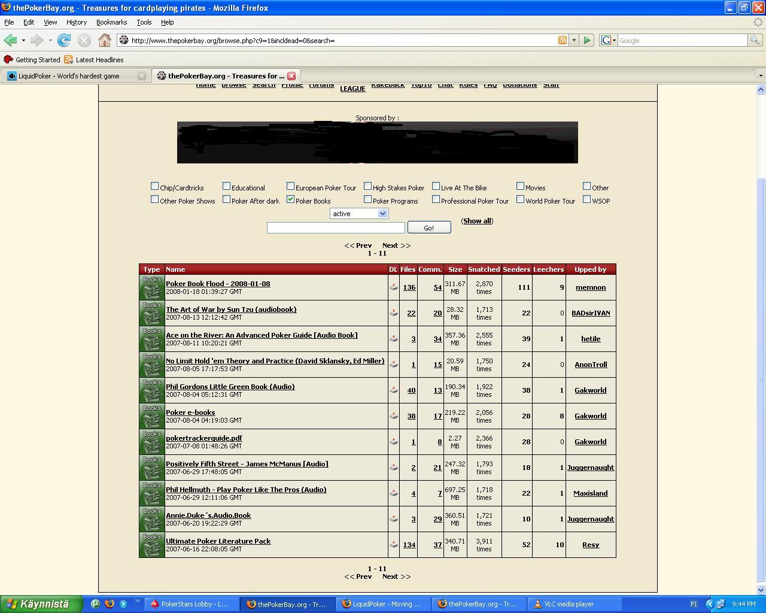Download No Limit Hold 'em Theory torrent icon
Screen dimensions: 766x613
pos(394,364)
